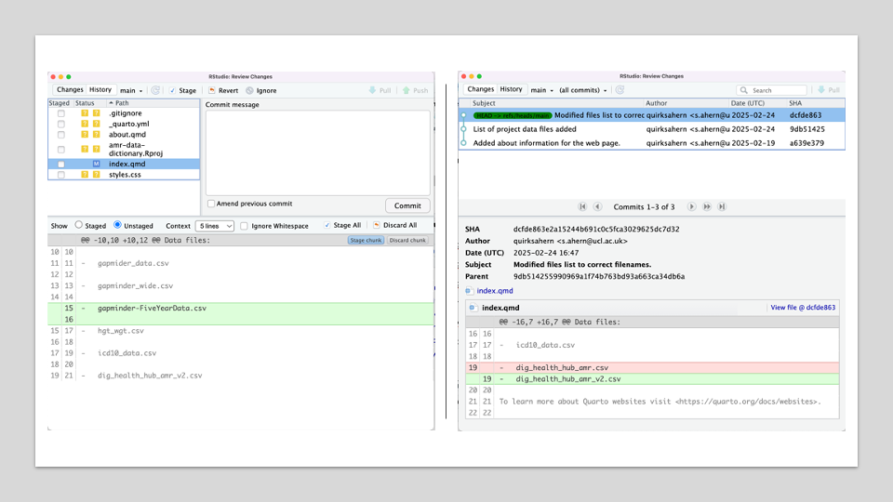Click refresh icon in right window toolbar

click(x=620, y=90)
